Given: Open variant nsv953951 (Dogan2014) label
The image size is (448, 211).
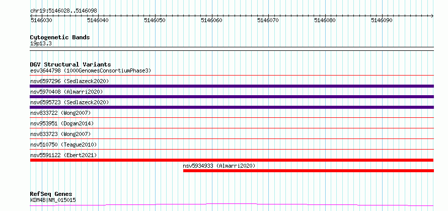Looking at the screenshot, I should [62, 123].
